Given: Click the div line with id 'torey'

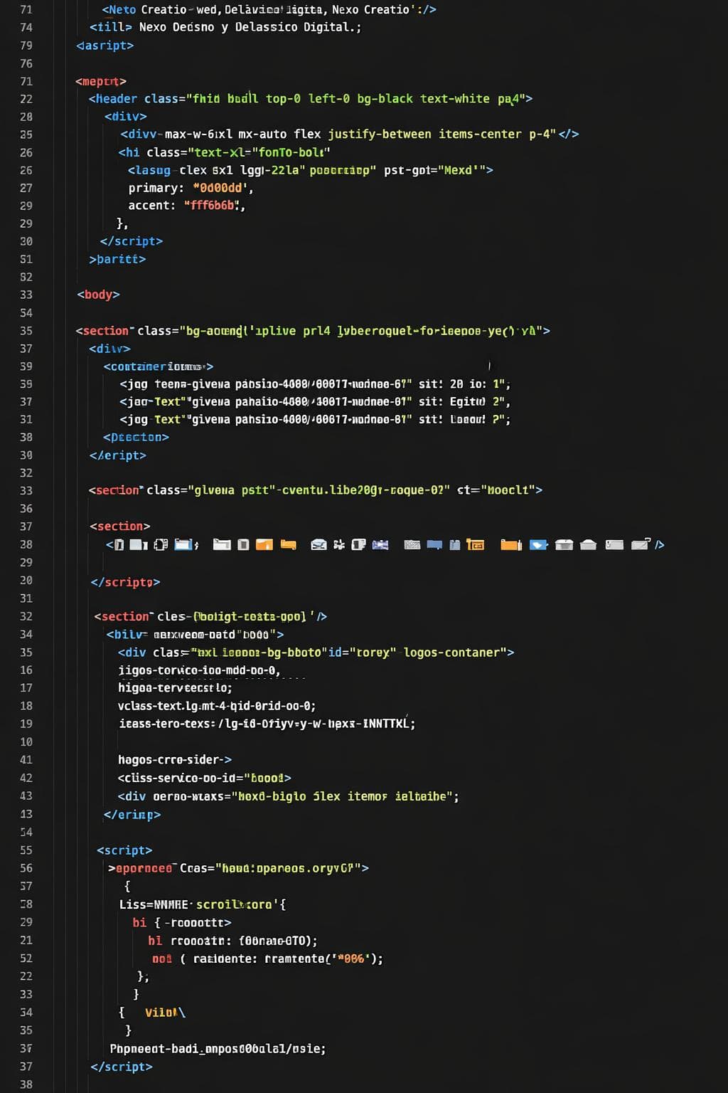Looking at the screenshot, I should click(316, 653).
